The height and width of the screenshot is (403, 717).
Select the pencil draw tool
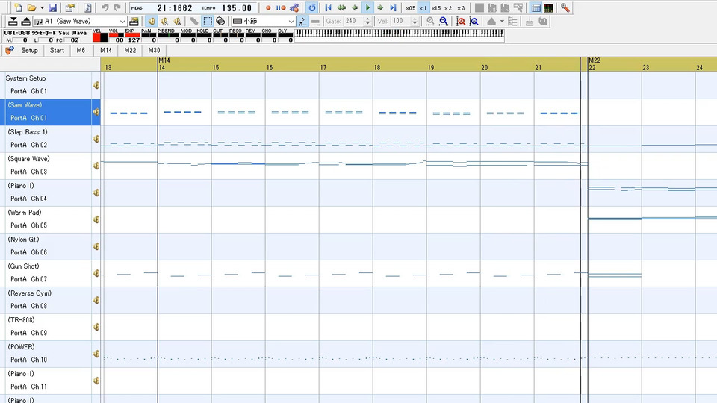click(194, 21)
